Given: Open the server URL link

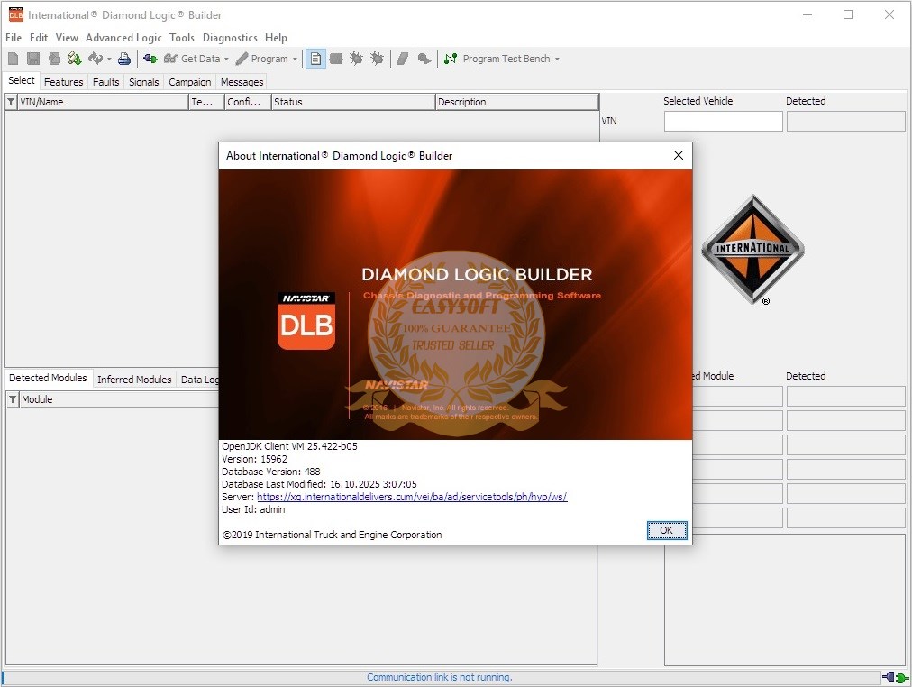Looking at the screenshot, I should [x=412, y=497].
